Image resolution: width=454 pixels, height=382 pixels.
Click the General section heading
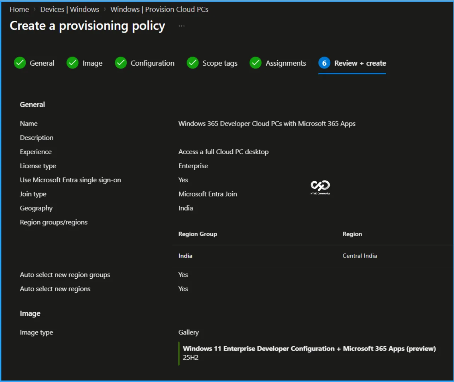point(33,104)
